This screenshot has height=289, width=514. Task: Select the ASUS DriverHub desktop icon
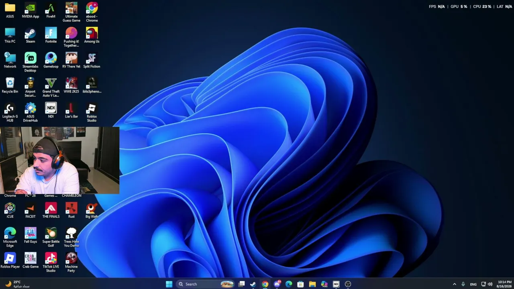coord(31,112)
